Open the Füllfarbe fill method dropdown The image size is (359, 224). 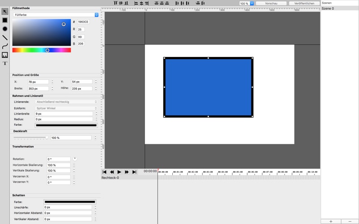56,15
